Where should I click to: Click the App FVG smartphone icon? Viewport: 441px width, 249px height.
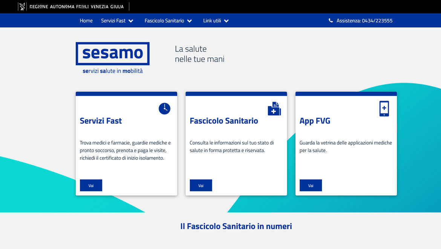coord(384,109)
